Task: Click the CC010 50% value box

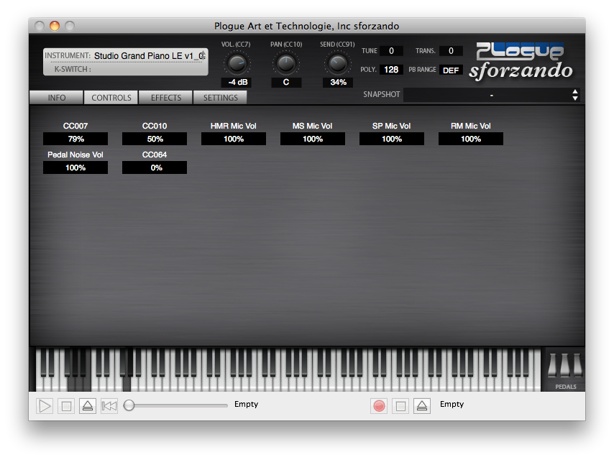Action: tap(155, 139)
